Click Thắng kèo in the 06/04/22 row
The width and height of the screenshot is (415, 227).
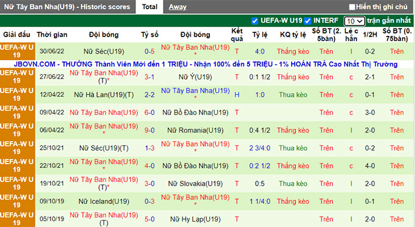[x=293, y=130]
